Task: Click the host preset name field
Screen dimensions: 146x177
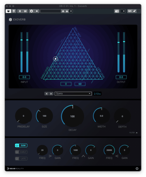Action: tap(50, 11)
